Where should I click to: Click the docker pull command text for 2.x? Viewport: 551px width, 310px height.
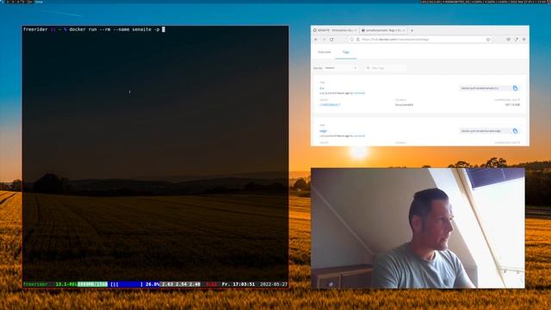coord(480,88)
